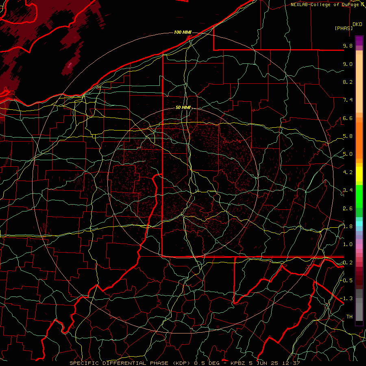Image resolution: width=366 pixels, height=366 pixels.
Task: Click the 4.2 legend value
Action: (x=348, y=172)
